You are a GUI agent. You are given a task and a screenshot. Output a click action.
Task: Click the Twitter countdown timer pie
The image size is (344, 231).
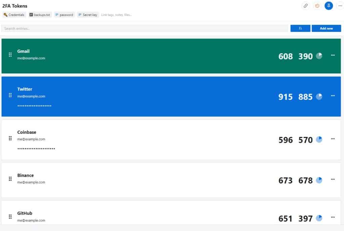319,97
